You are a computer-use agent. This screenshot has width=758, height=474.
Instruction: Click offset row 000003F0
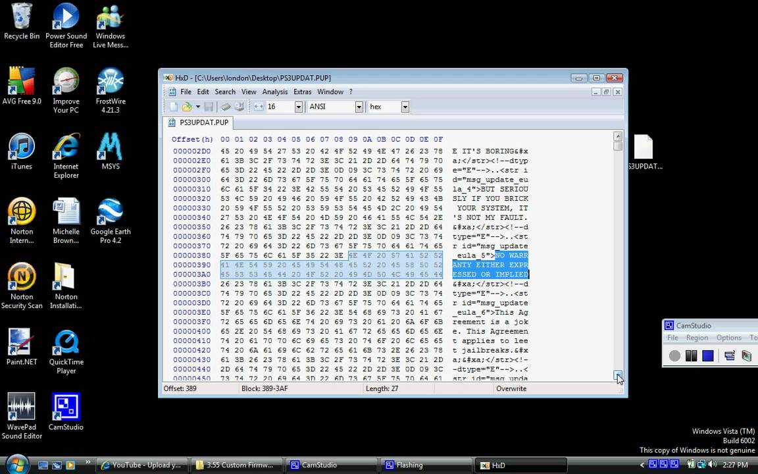(192, 322)
